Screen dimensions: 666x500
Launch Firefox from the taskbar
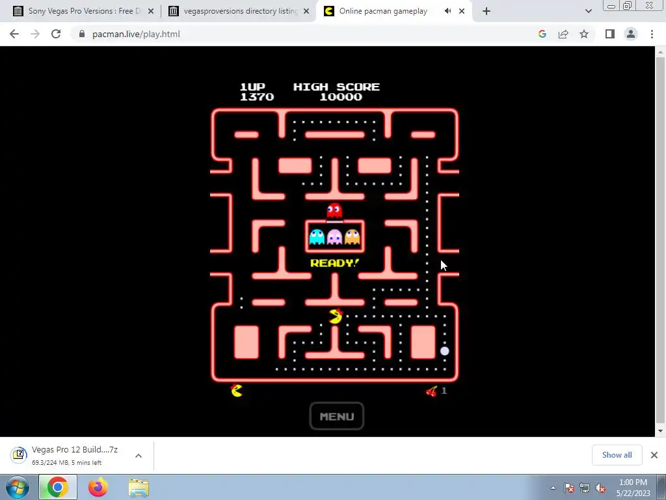tap(98, 487)
